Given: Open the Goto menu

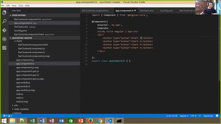Looking at the screenshot, I should point(21,6).
